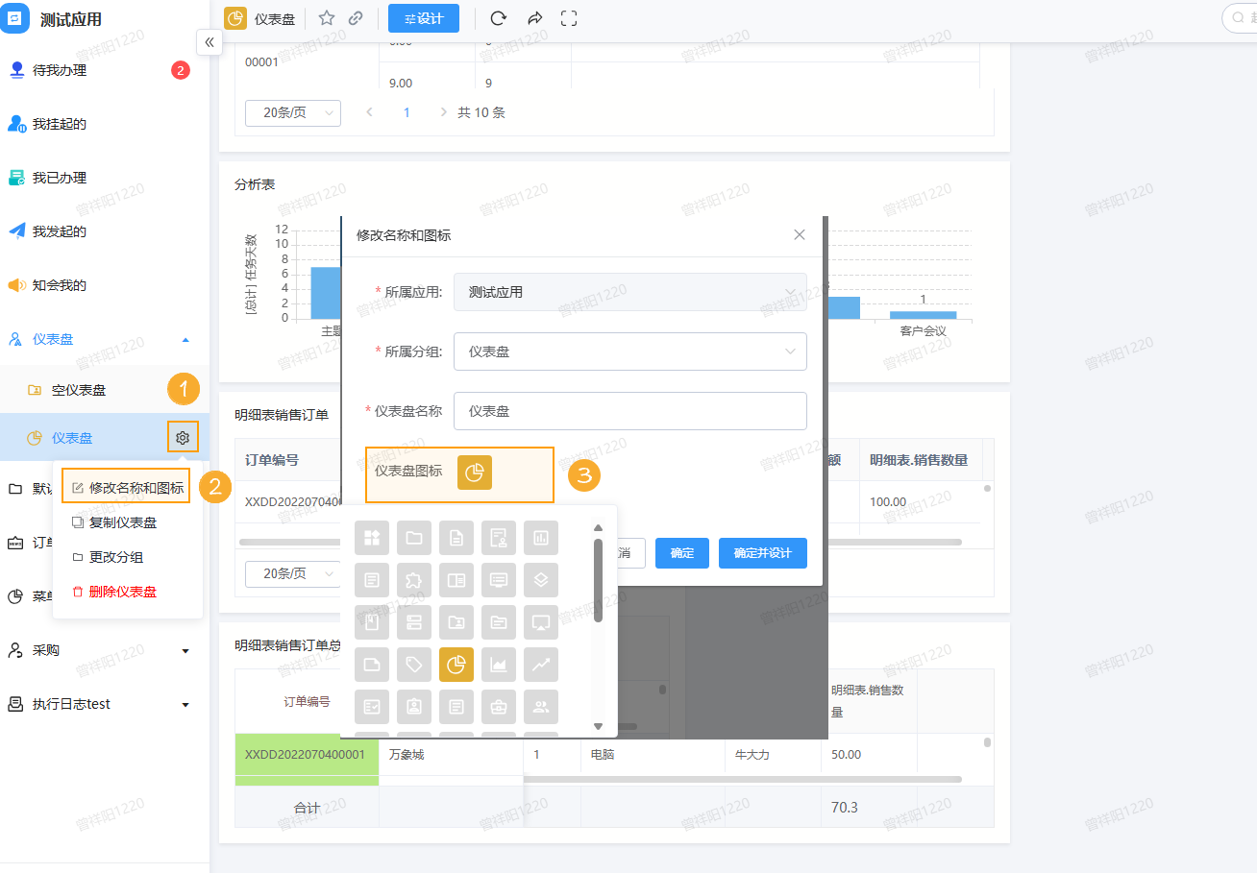Expand the 执行日志test sidebar group
The height and width of the screenshot is (873, 1257).
coord(185,705)
